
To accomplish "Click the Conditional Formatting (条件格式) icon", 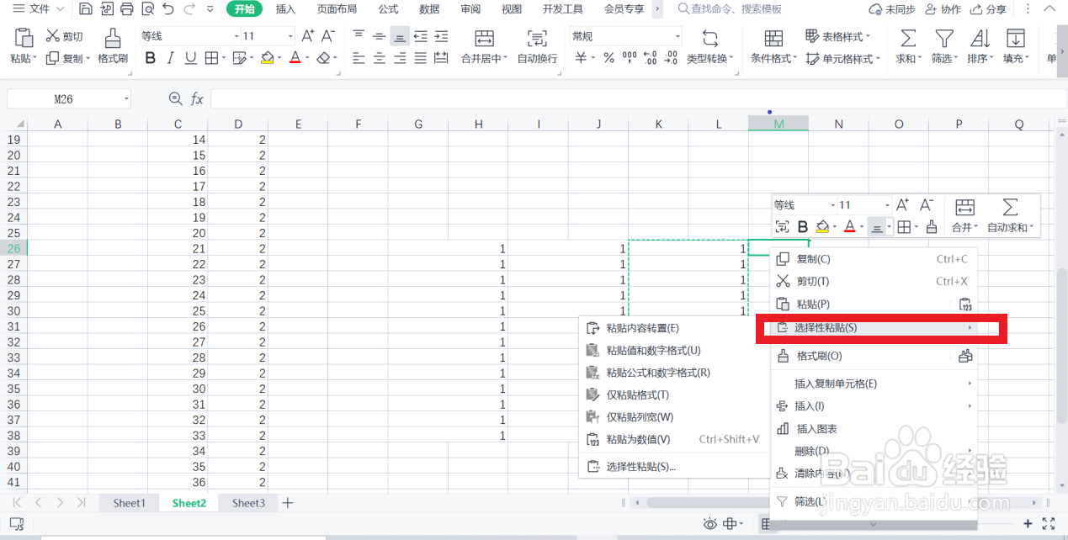I will (x=773, y=39).
